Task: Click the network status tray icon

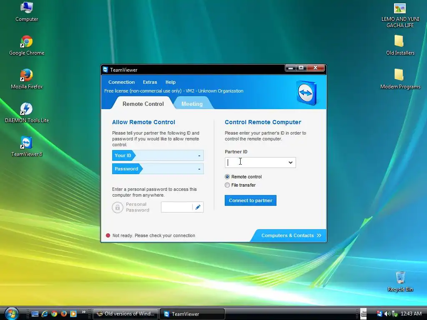Action: pos(394,314)
